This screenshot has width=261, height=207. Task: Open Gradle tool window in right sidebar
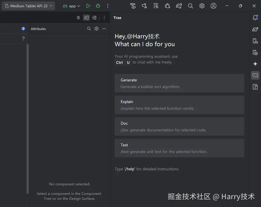coord(255,29)
